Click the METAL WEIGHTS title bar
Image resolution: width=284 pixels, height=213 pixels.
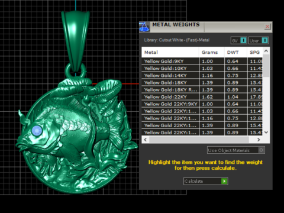point(205,27)
